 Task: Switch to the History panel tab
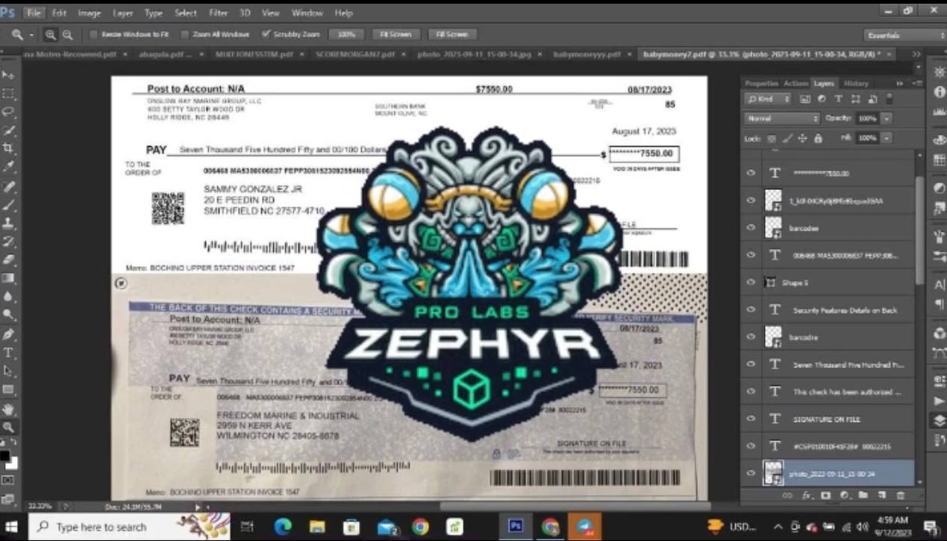tap(855, 83)
